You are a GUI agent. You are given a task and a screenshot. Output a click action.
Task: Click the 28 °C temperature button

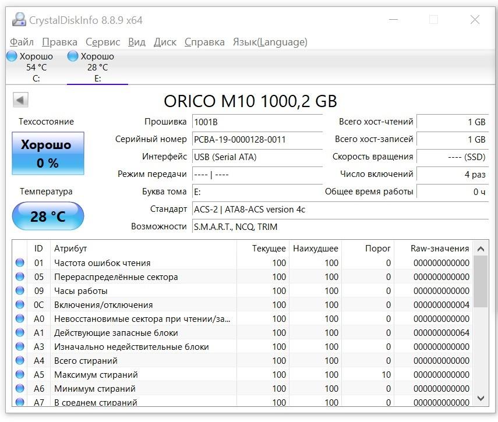(48, 217)
